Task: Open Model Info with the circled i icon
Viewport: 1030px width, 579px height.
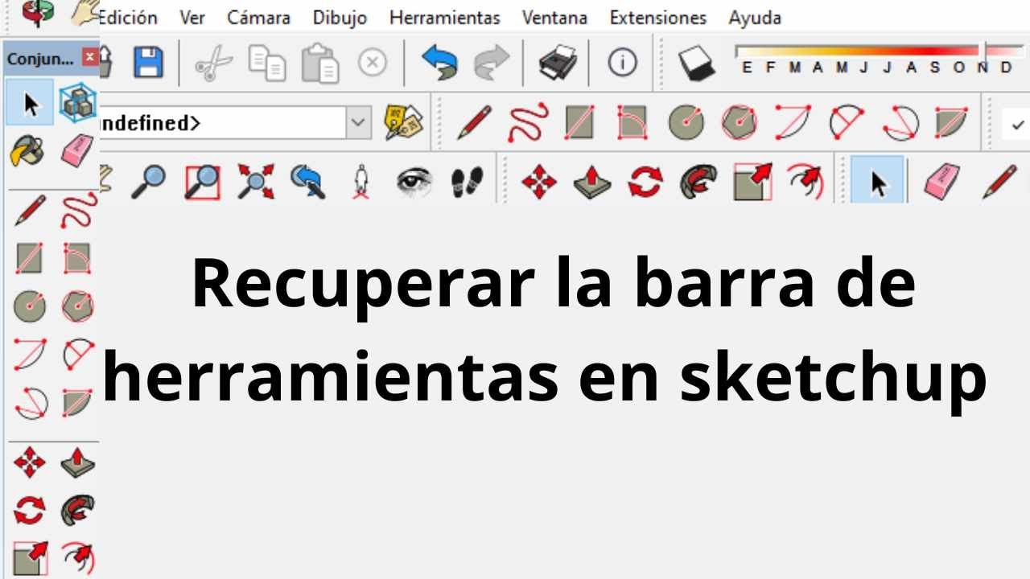Action: [x=622, y=62]
